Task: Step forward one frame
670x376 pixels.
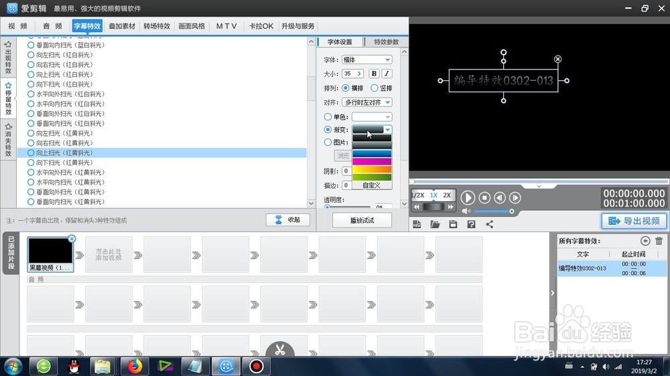Action: tap(515, 197)
